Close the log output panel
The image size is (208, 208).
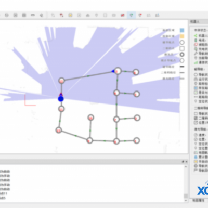point(186,162)
